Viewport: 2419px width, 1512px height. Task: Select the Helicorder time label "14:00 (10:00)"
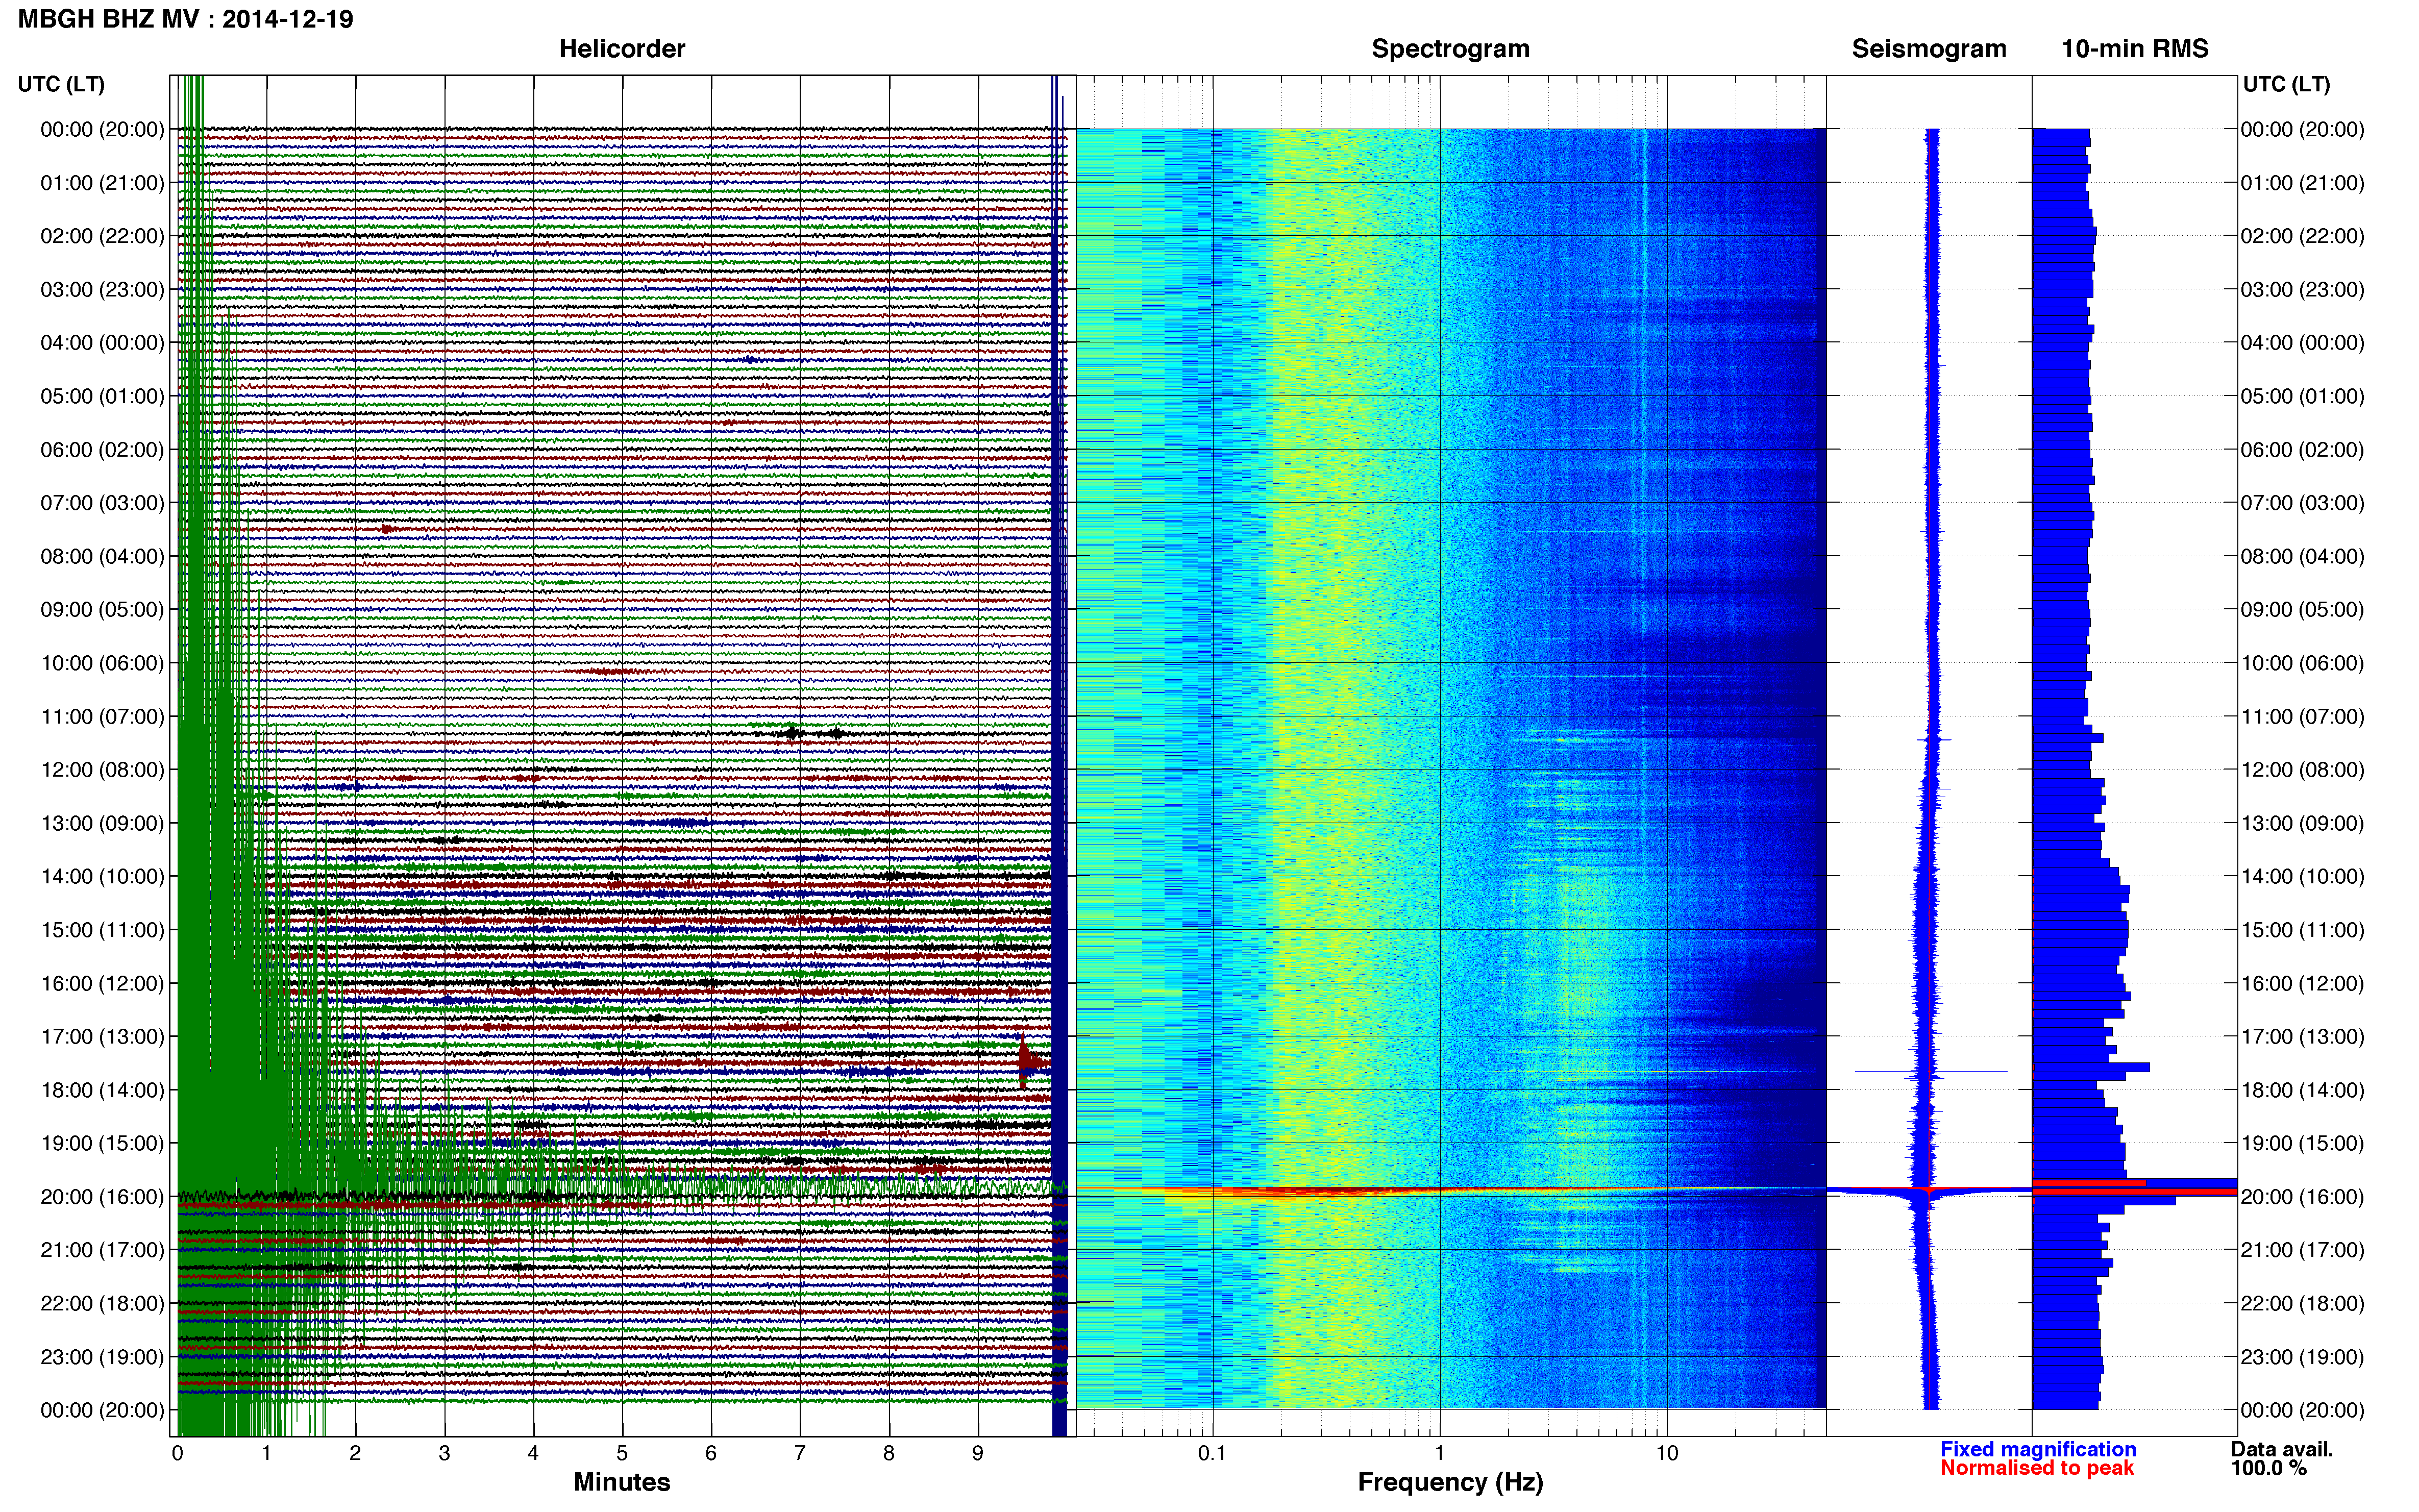pos(102,877)
